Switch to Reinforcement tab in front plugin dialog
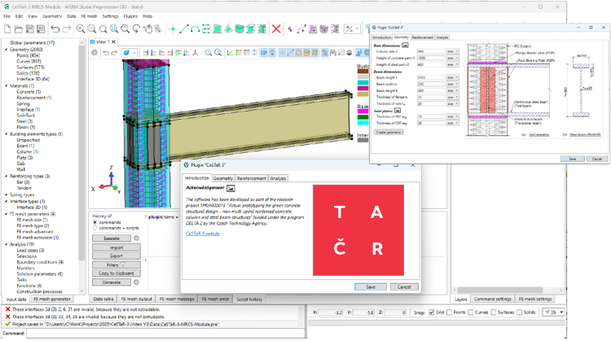This screenshot has height=341, width=611. 252,177
